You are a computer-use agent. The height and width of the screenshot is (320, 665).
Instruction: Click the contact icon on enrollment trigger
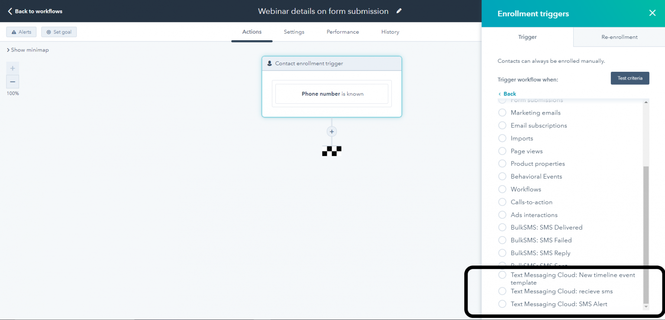pos(271,63)
